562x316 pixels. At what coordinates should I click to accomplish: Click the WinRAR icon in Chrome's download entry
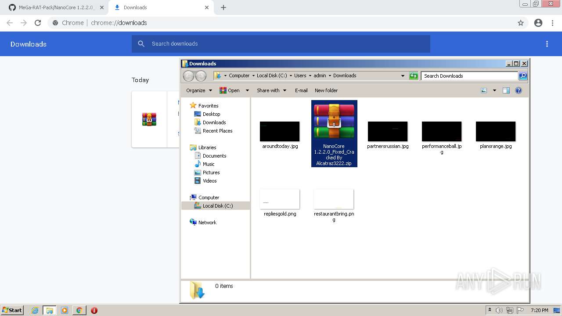coord(149,119)
